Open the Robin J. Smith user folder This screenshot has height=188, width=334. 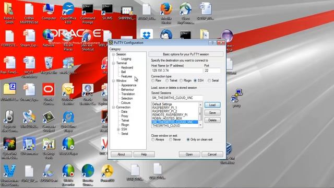9,13
